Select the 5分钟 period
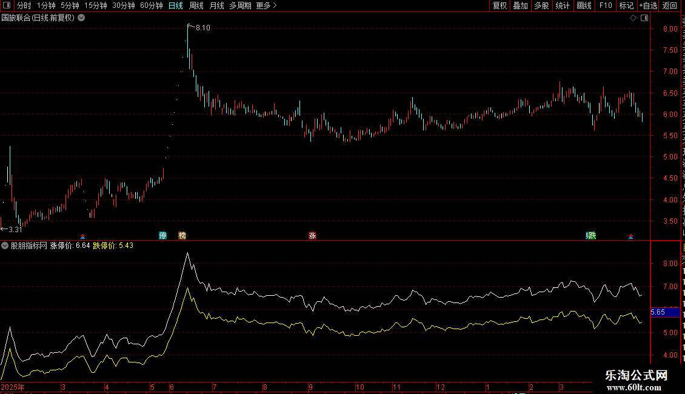685x394 pixels. 70,5
